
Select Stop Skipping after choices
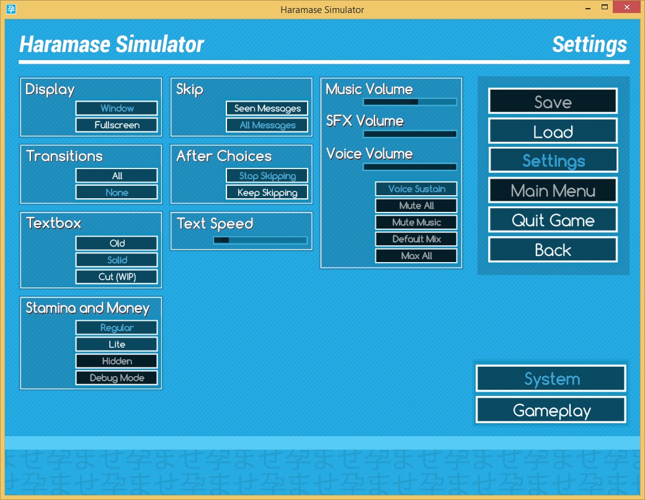point(267,175)
